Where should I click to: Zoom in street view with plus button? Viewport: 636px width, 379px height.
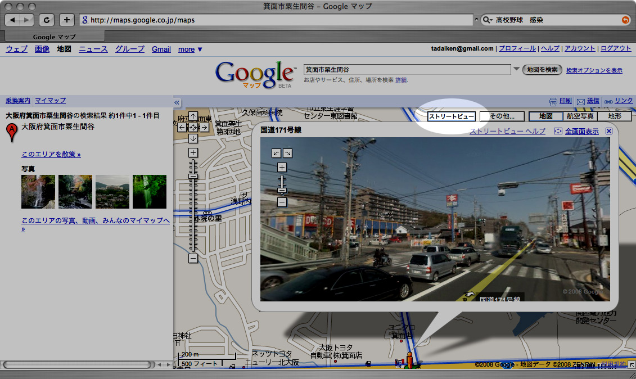tap(282, 167)
